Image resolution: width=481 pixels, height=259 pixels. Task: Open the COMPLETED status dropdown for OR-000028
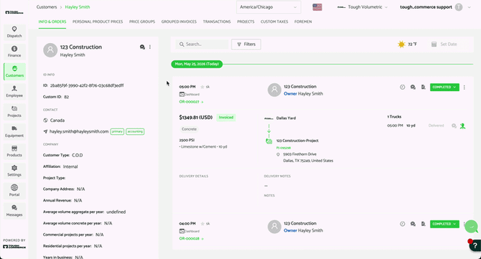pos(444,224)
